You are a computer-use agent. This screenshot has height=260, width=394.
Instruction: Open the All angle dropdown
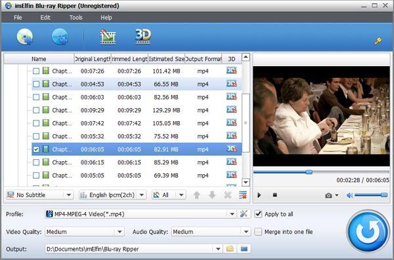tap(169, 195)
